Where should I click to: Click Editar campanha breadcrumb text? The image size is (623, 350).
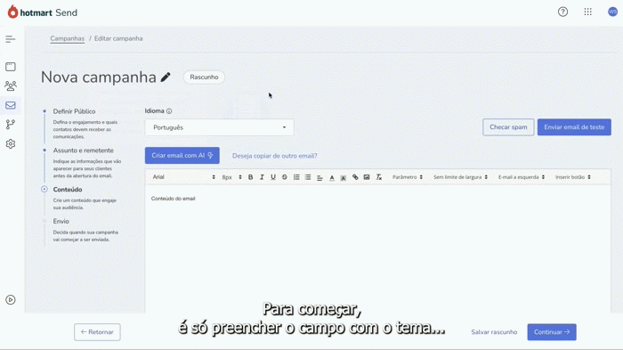(118, 38)
